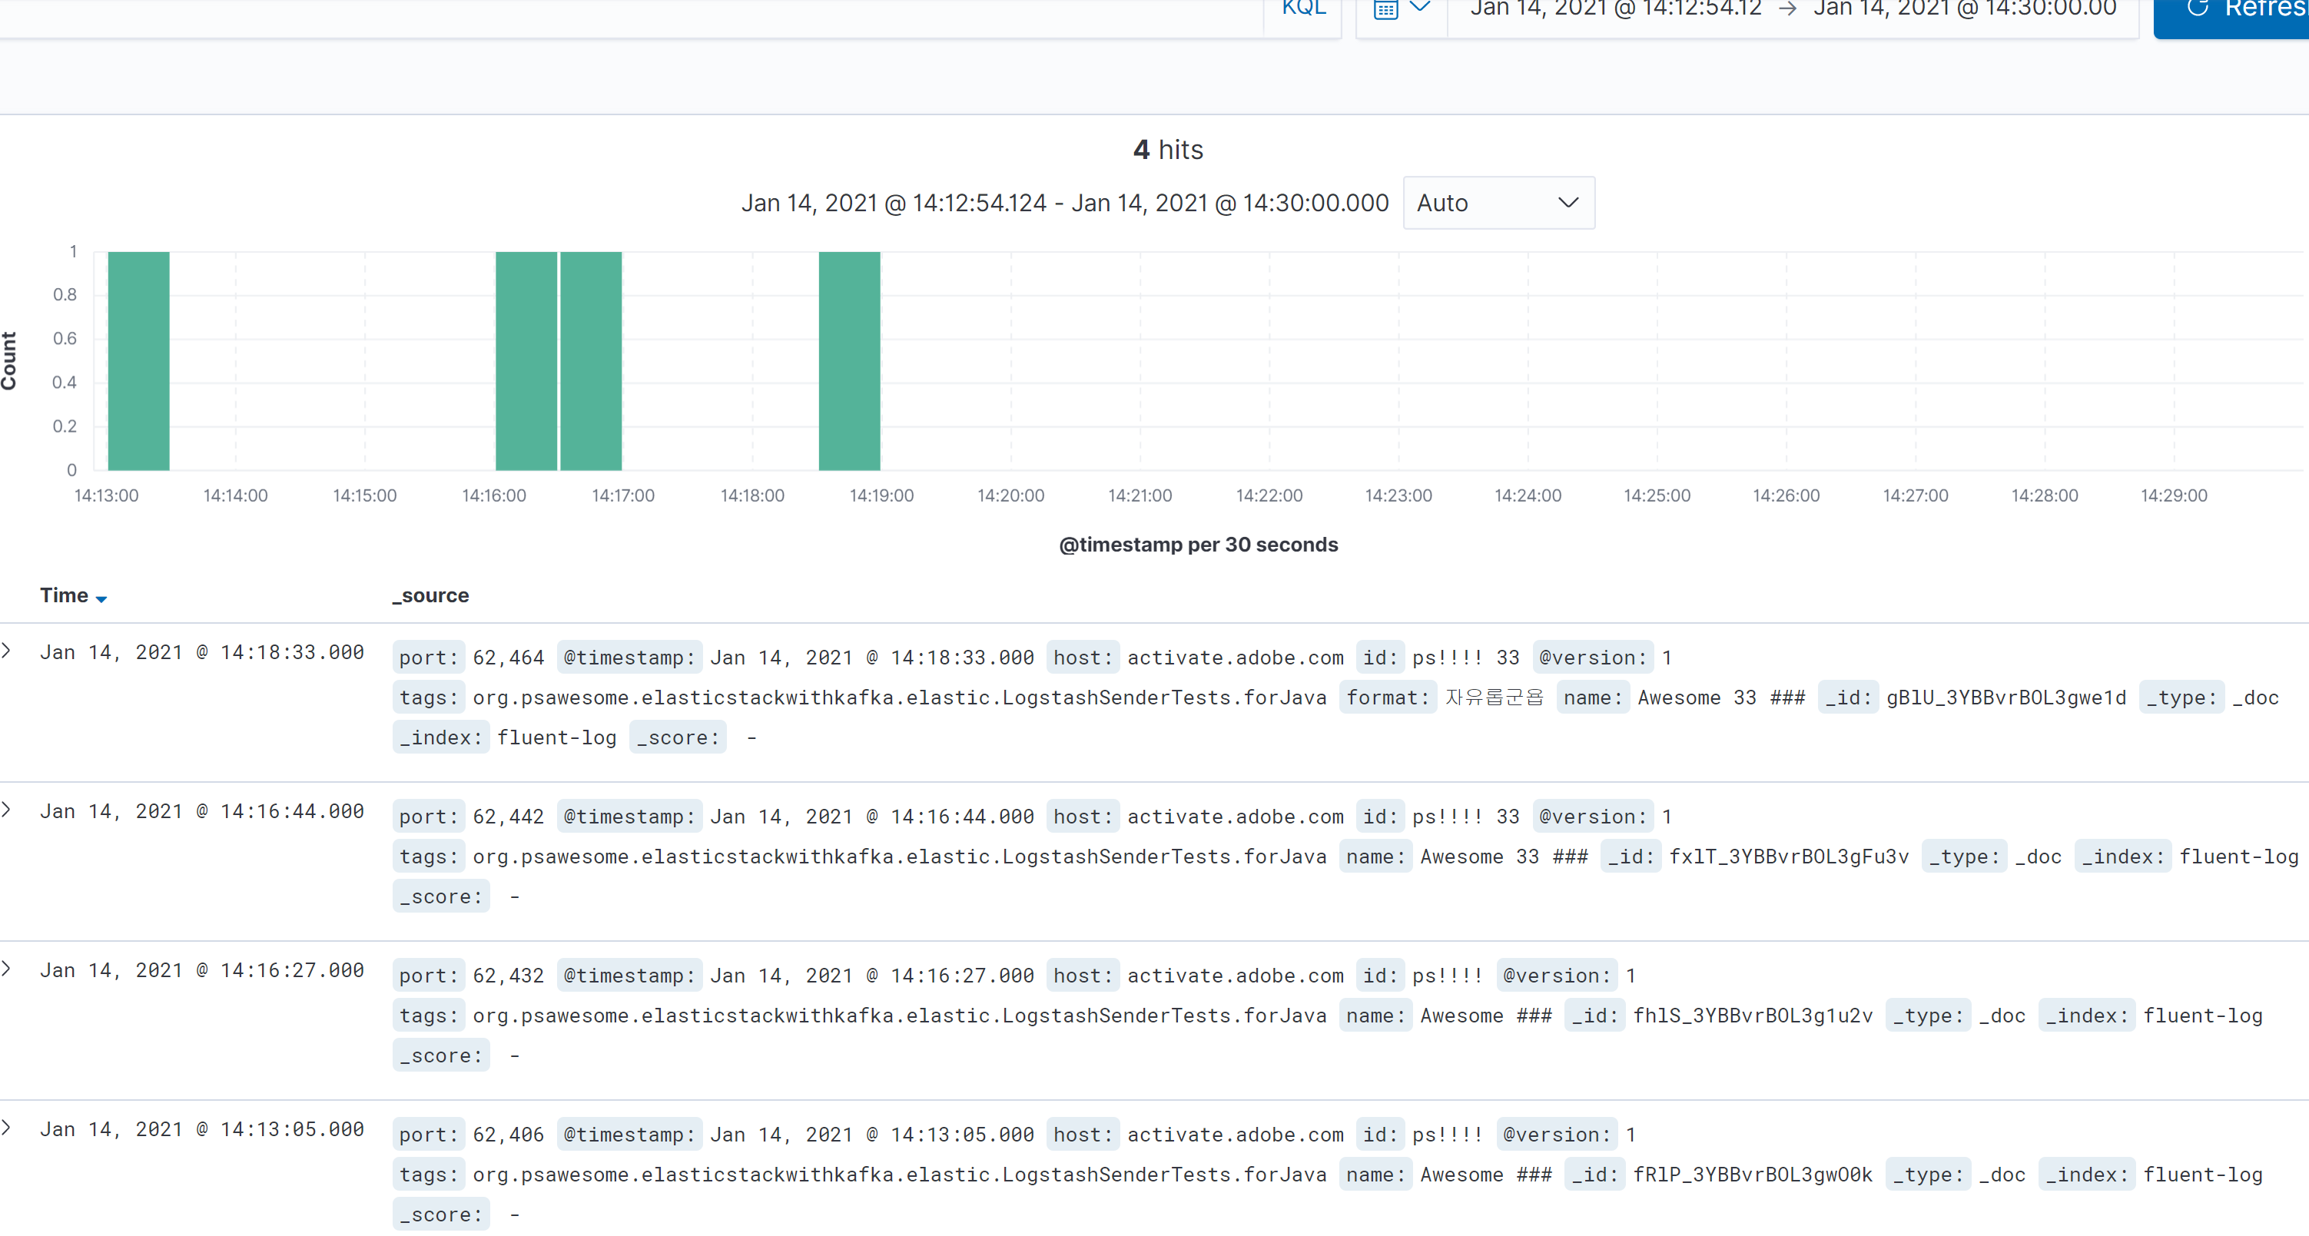Click the arrow between date range fields
Screen dimensions: 2309x1236
point(1787,9)
